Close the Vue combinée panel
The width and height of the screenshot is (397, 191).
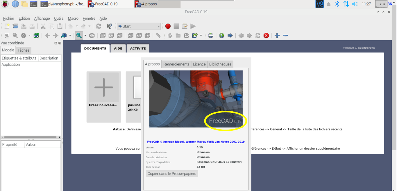click(60, 43)
